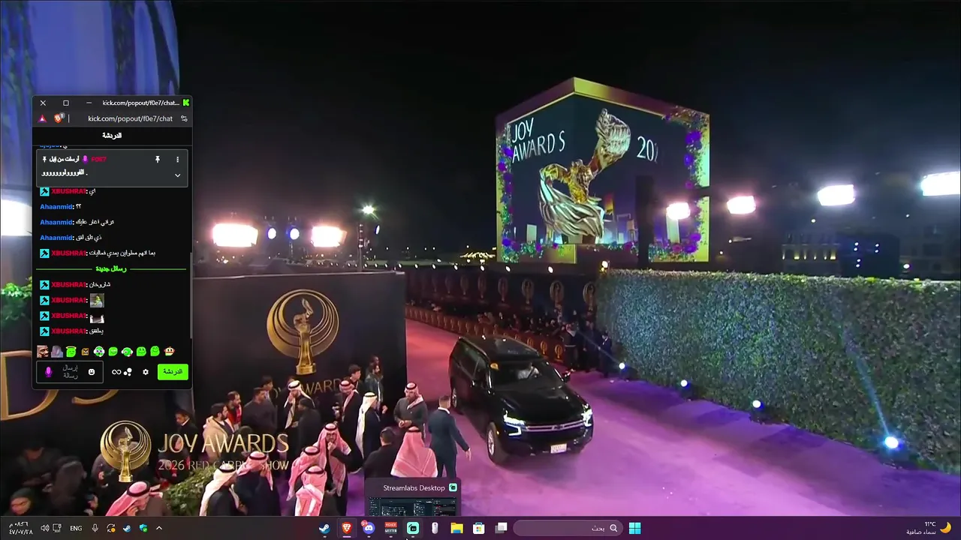Open chat settings gear icon
This screenshot has width=961, height=540.
[146, 372]
